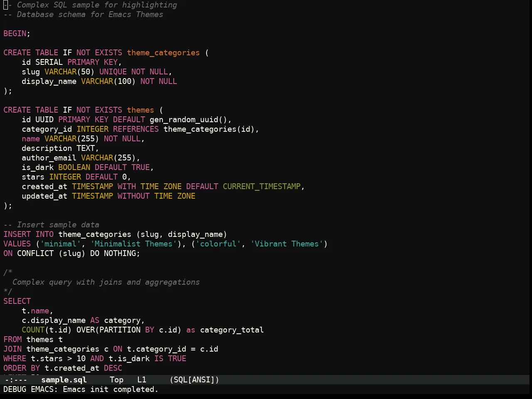The height and width of the screenshot is (399, 532).
Task: Click the gen_random_uuid() function call
Action: [x=188, y=120]
